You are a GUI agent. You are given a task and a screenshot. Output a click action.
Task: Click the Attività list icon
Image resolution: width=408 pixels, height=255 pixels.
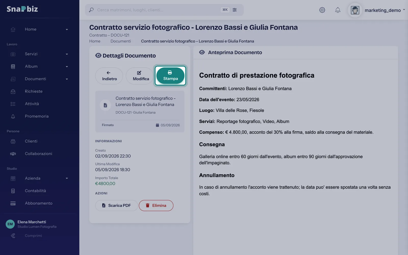[x=13, y=104]
